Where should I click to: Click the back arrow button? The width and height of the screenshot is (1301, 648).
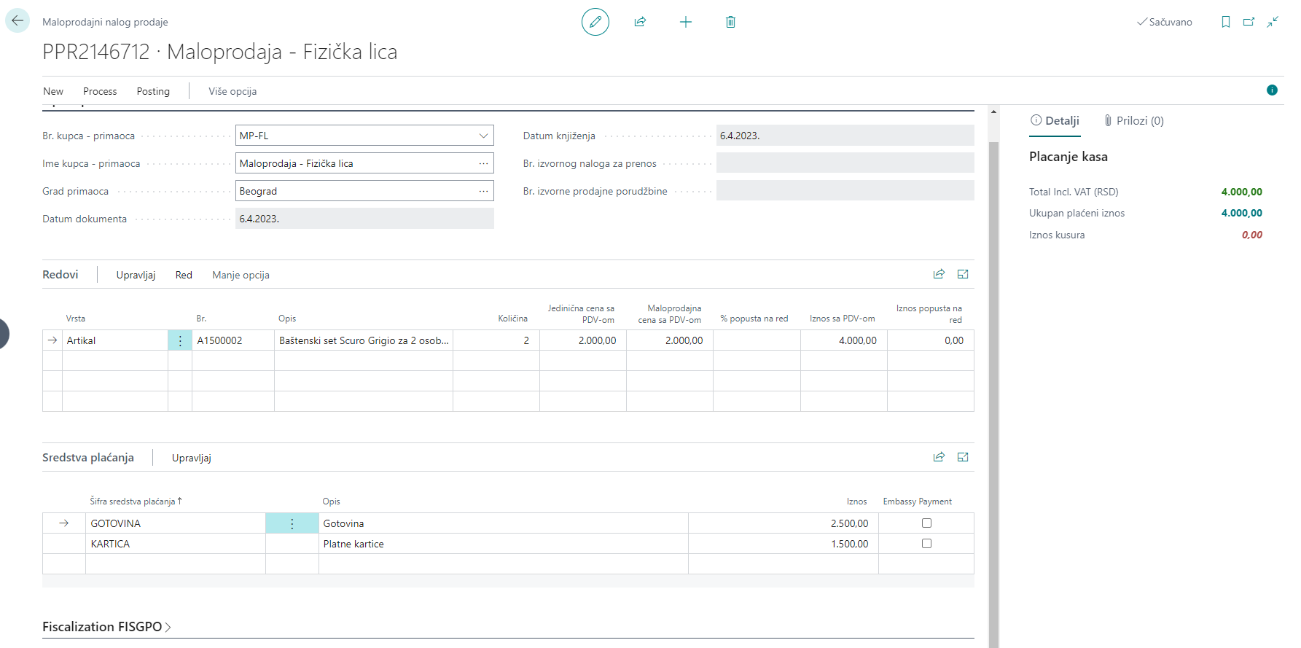17,21
